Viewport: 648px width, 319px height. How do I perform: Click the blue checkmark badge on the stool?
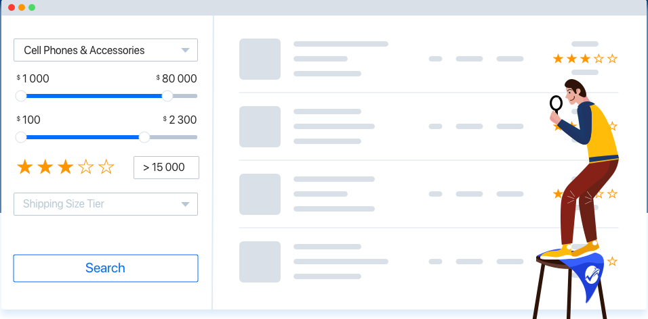590,274
